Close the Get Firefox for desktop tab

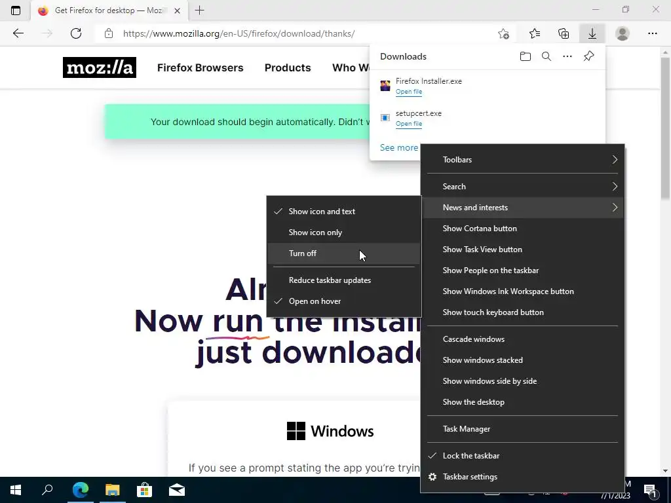coord(177,10)
